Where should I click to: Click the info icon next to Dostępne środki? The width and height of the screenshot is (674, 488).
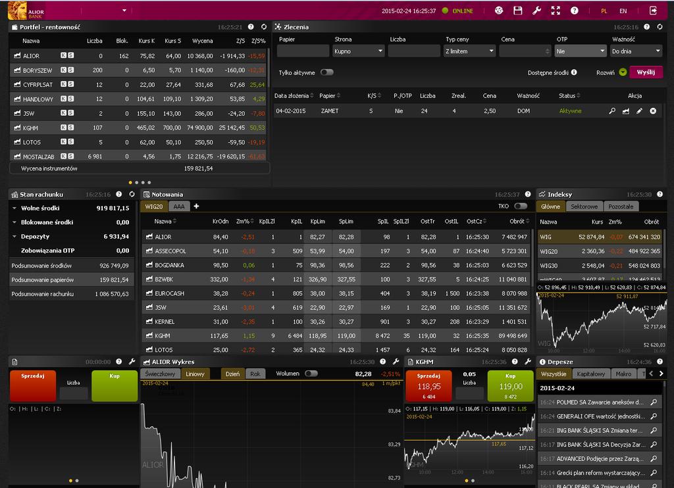(x=574, y=72)
